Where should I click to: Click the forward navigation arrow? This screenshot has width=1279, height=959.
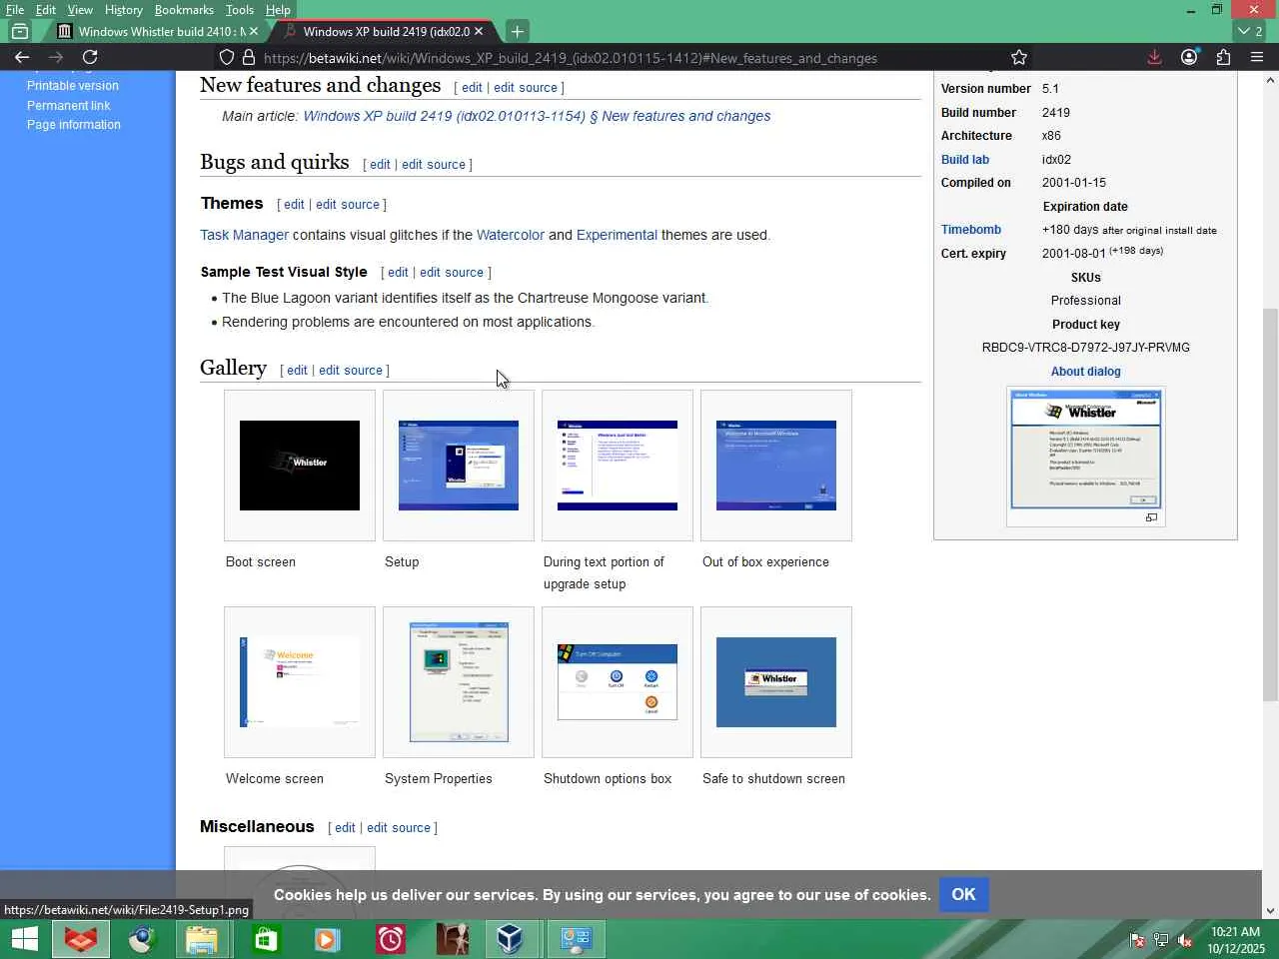click(x=56, y=58)
